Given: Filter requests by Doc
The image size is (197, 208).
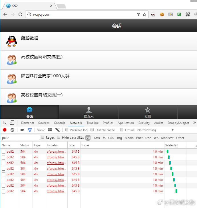Looking at the screenshot, I should tap(148, 138).
